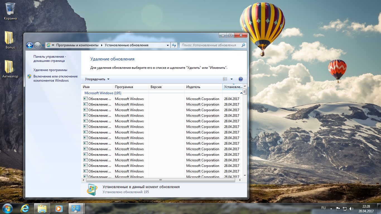Select the Microsoft Windows (195) group header
This screenshot has width=381, height=214.
[103, 93]
